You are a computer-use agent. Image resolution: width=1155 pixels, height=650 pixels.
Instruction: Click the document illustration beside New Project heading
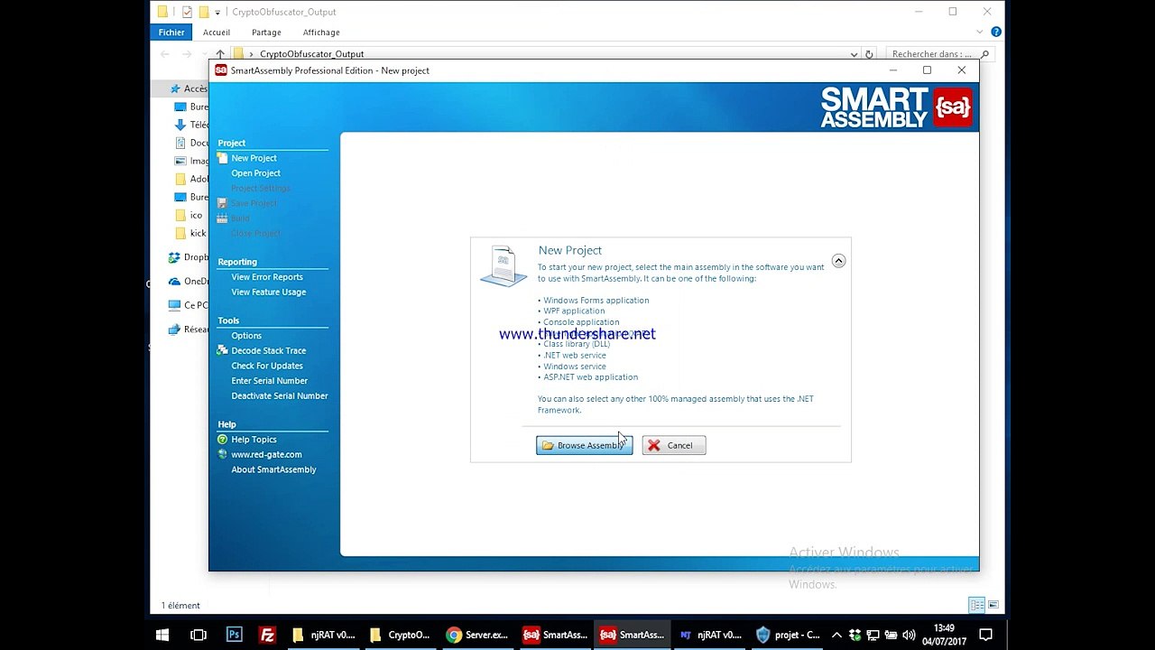(x=504, y=266)
